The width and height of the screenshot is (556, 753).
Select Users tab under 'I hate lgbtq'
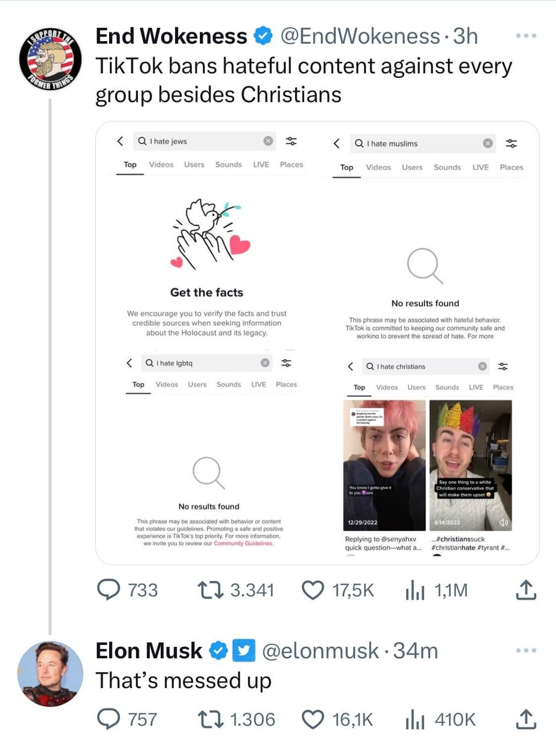tap(197, 384)
